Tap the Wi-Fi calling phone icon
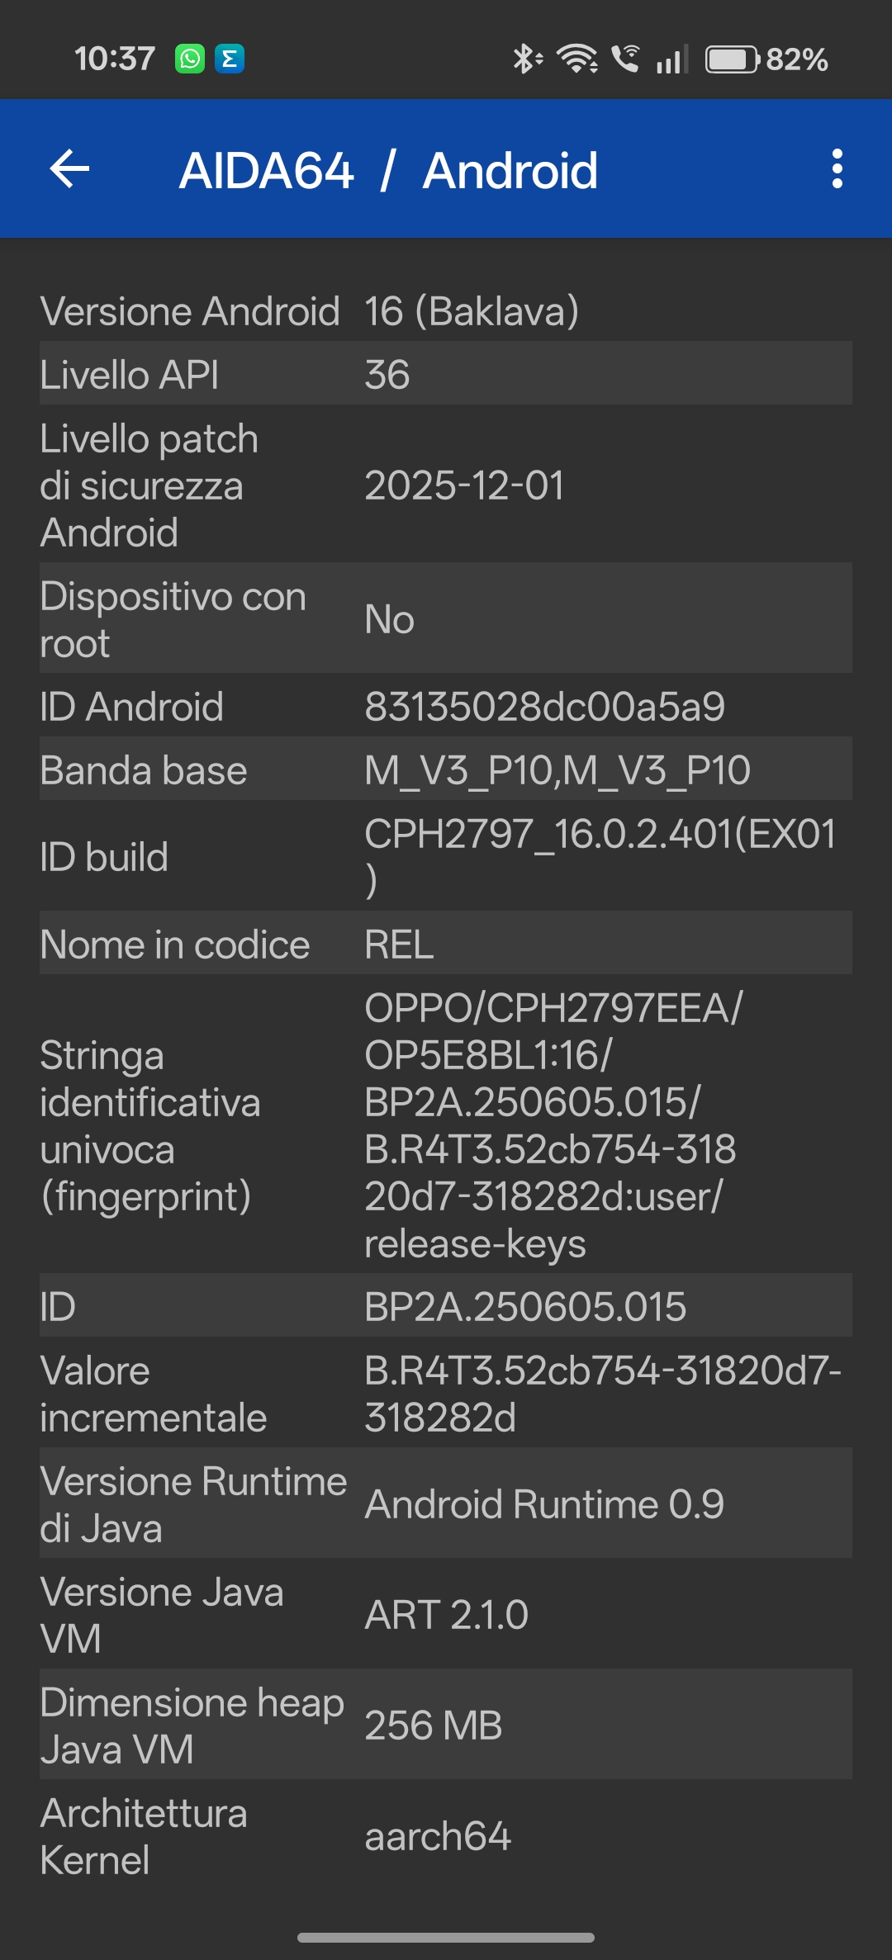 (625, 59)
